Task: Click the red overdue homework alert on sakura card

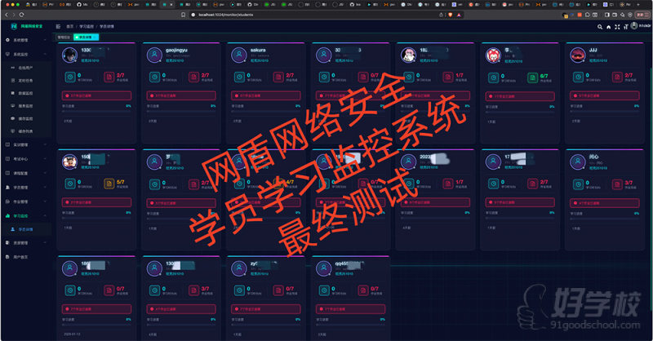Action: click(266, 95)
